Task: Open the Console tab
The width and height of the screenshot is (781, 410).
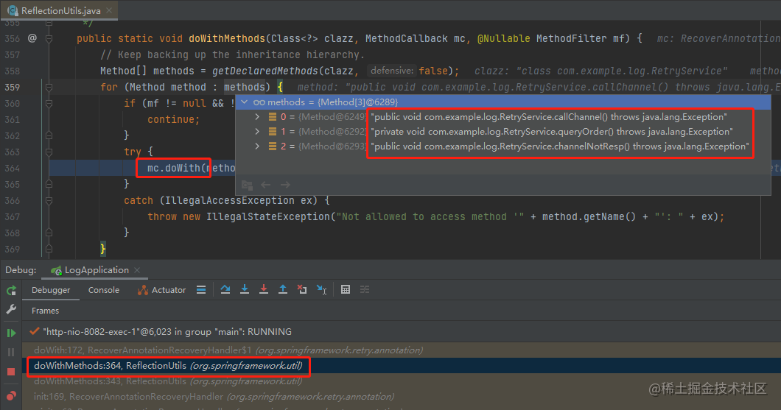Action: coord(104,290)
